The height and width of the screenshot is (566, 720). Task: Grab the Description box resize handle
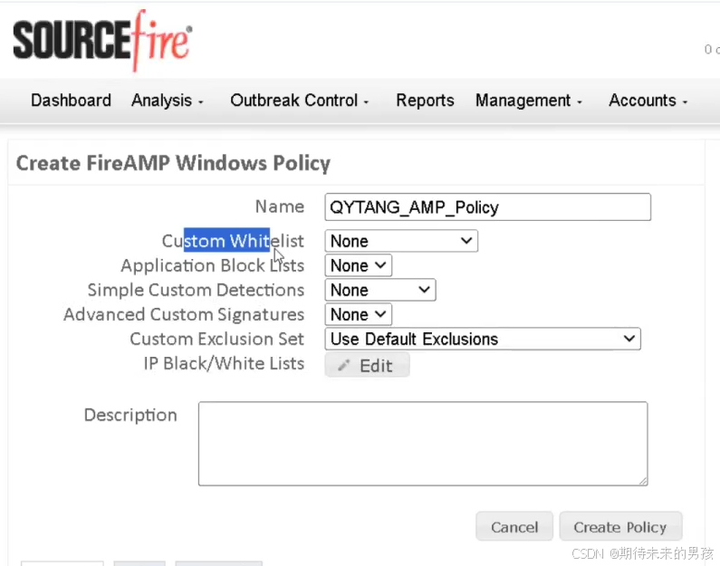coord(643,481)
